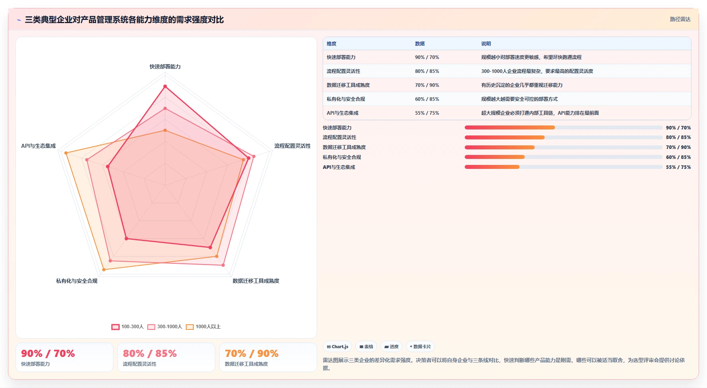The height and width of the screenshot is (388, 707).
Task: Click the 90% / 70% 快速部署能力 stat card
Action: pyautogui.click(x=64, y=357)
